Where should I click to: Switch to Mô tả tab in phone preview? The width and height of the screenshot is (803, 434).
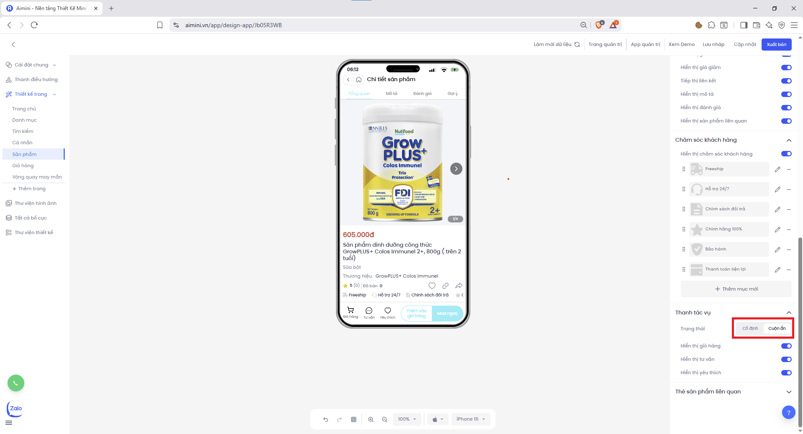391,94
